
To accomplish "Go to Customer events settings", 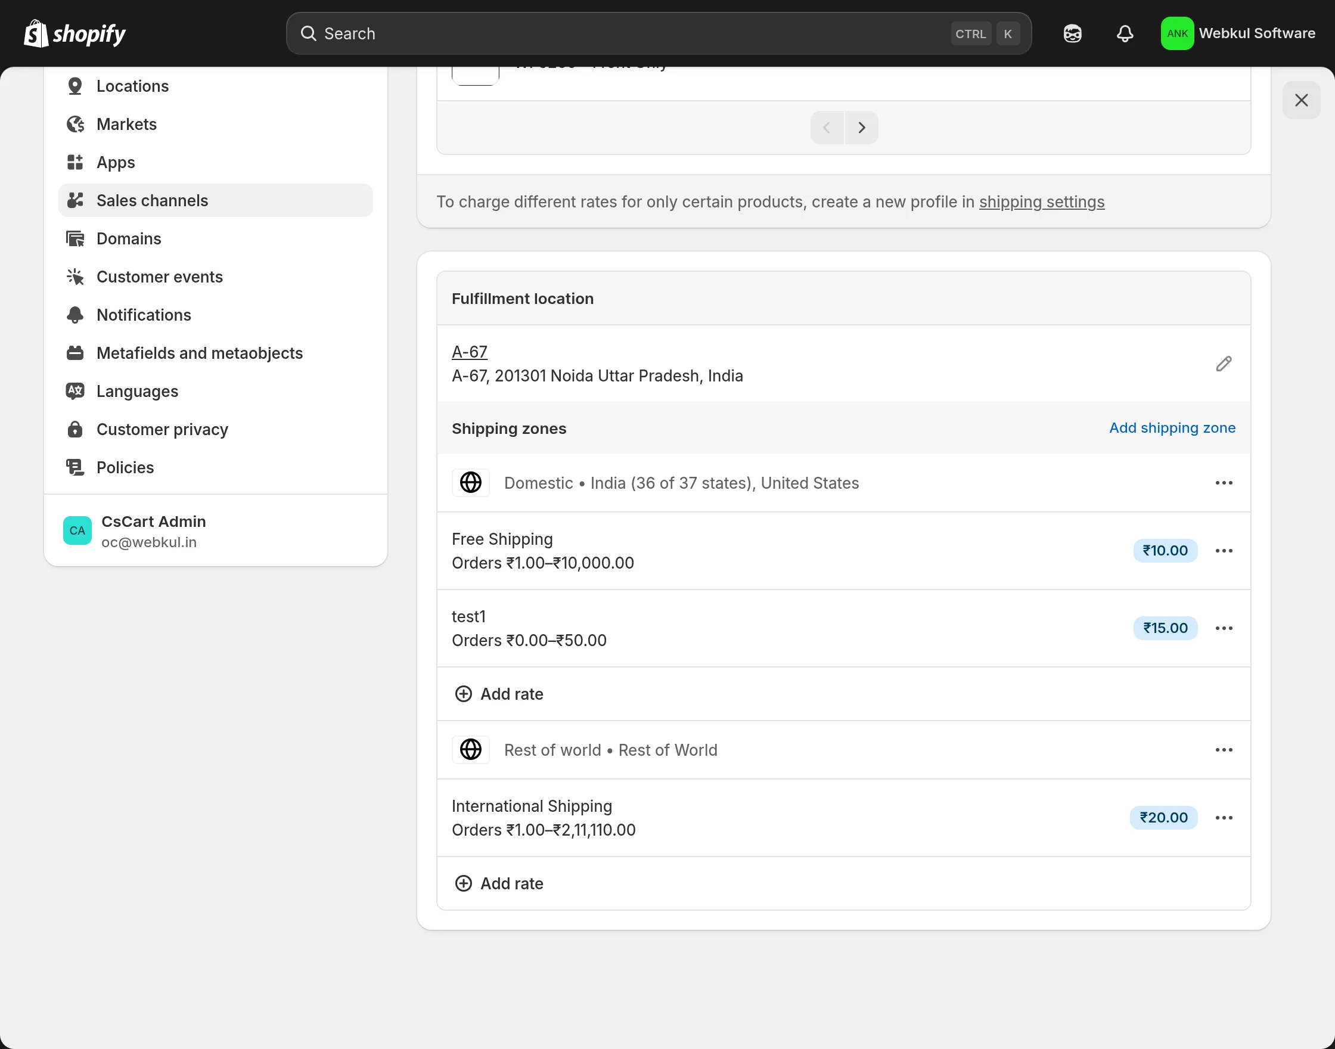I will 159,277.
